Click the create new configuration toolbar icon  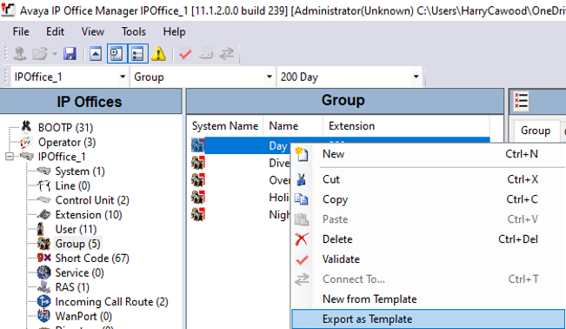(206, 53)
